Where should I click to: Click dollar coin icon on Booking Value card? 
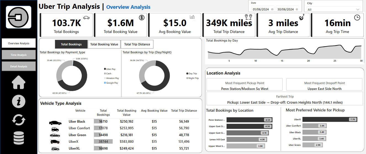(142, 18)
